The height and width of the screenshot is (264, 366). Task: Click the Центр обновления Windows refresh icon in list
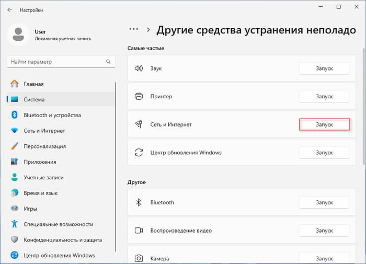(x=139, y=153)
